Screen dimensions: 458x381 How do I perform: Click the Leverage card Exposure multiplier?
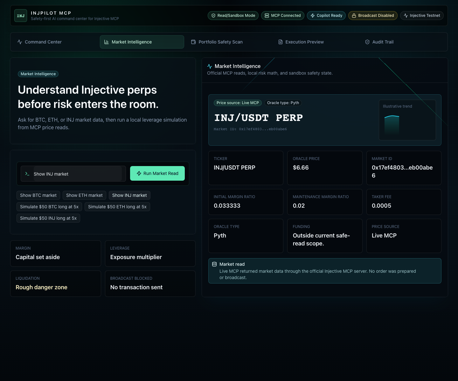coord(150,253)
